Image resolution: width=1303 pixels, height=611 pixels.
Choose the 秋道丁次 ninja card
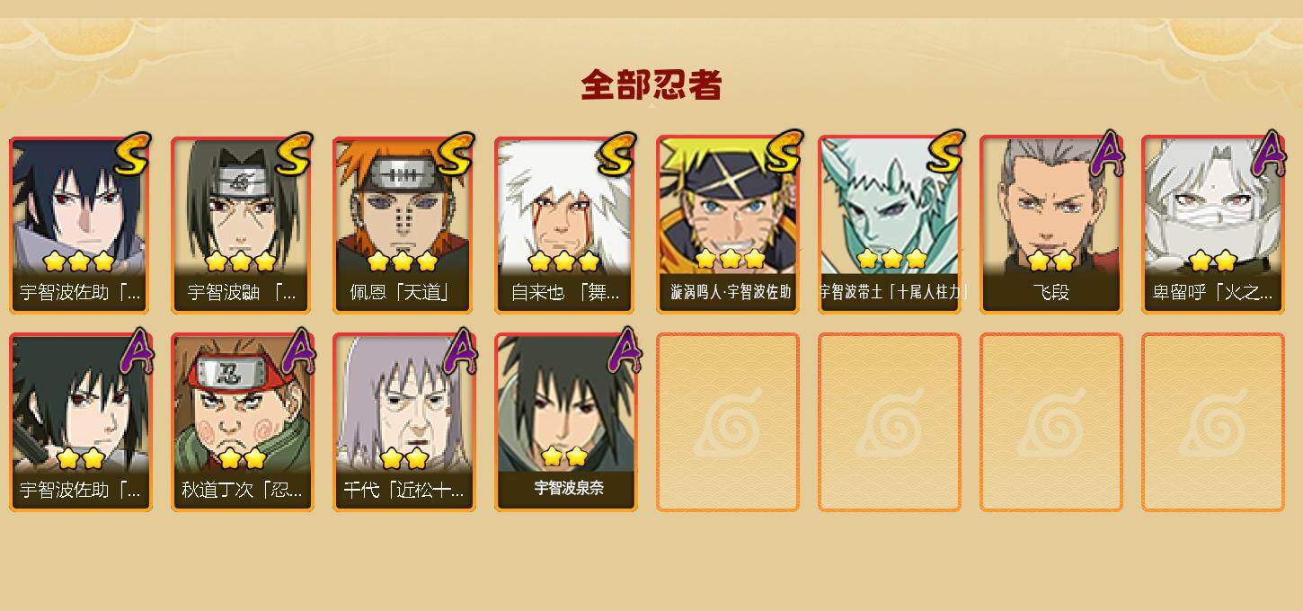point(242,422)
